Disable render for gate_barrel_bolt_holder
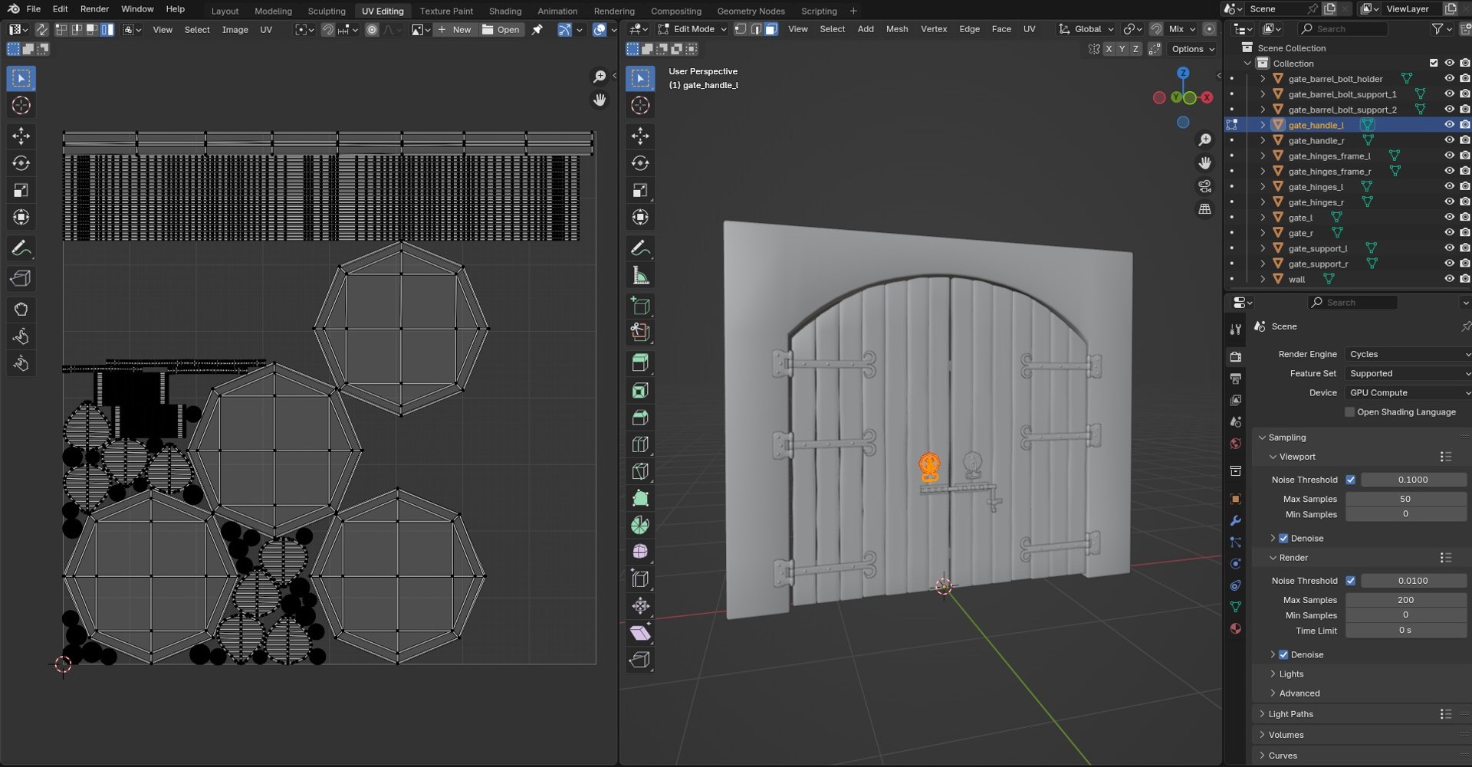The width and height of the screenshot is (1472, 767). pyautogui.click(x=1464, y=78)
